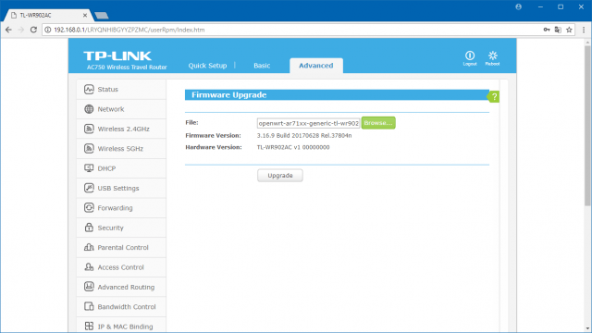This screenshot has height=333, width=592.
Task: Open Wireless 5GHz settings
Action: [121, 149]
